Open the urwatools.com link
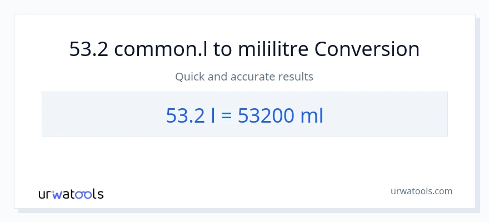This screenshot has width=489, height=222. pos(421,191)
